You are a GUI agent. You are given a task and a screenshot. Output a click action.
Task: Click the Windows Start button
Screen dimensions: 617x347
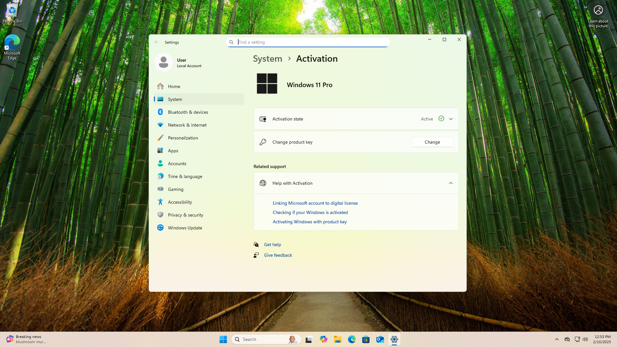pyautogui.click(x=223, y=339)
